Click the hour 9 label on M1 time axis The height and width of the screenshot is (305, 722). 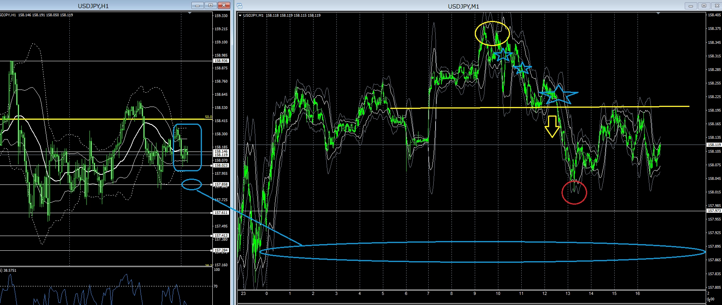coord(475,293)
